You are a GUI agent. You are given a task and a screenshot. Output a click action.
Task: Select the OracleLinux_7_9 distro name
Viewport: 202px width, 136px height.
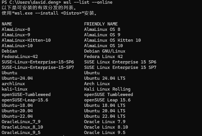(x=21, y=122)
